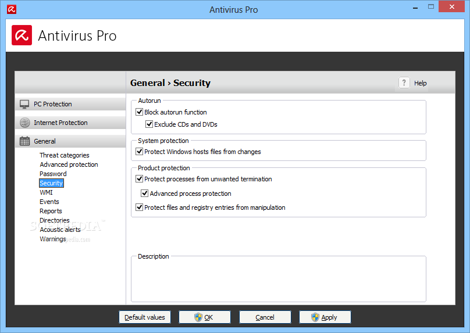
Task: Click the General breadcrumb in heading
Action: pos(148,83)
